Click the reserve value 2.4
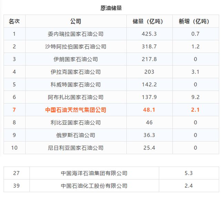The height and width of the screenshot is (198, 224). click(189, 186)
